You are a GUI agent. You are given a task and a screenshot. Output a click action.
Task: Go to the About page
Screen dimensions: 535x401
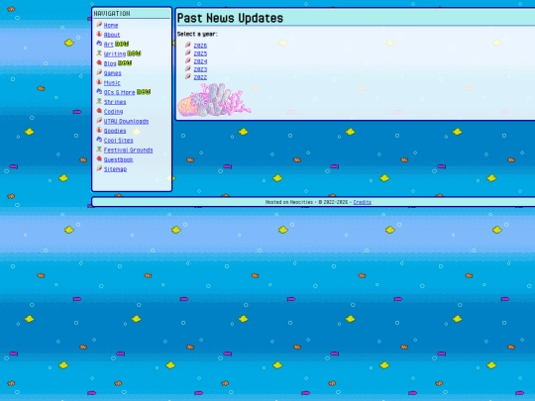(112, 35)
